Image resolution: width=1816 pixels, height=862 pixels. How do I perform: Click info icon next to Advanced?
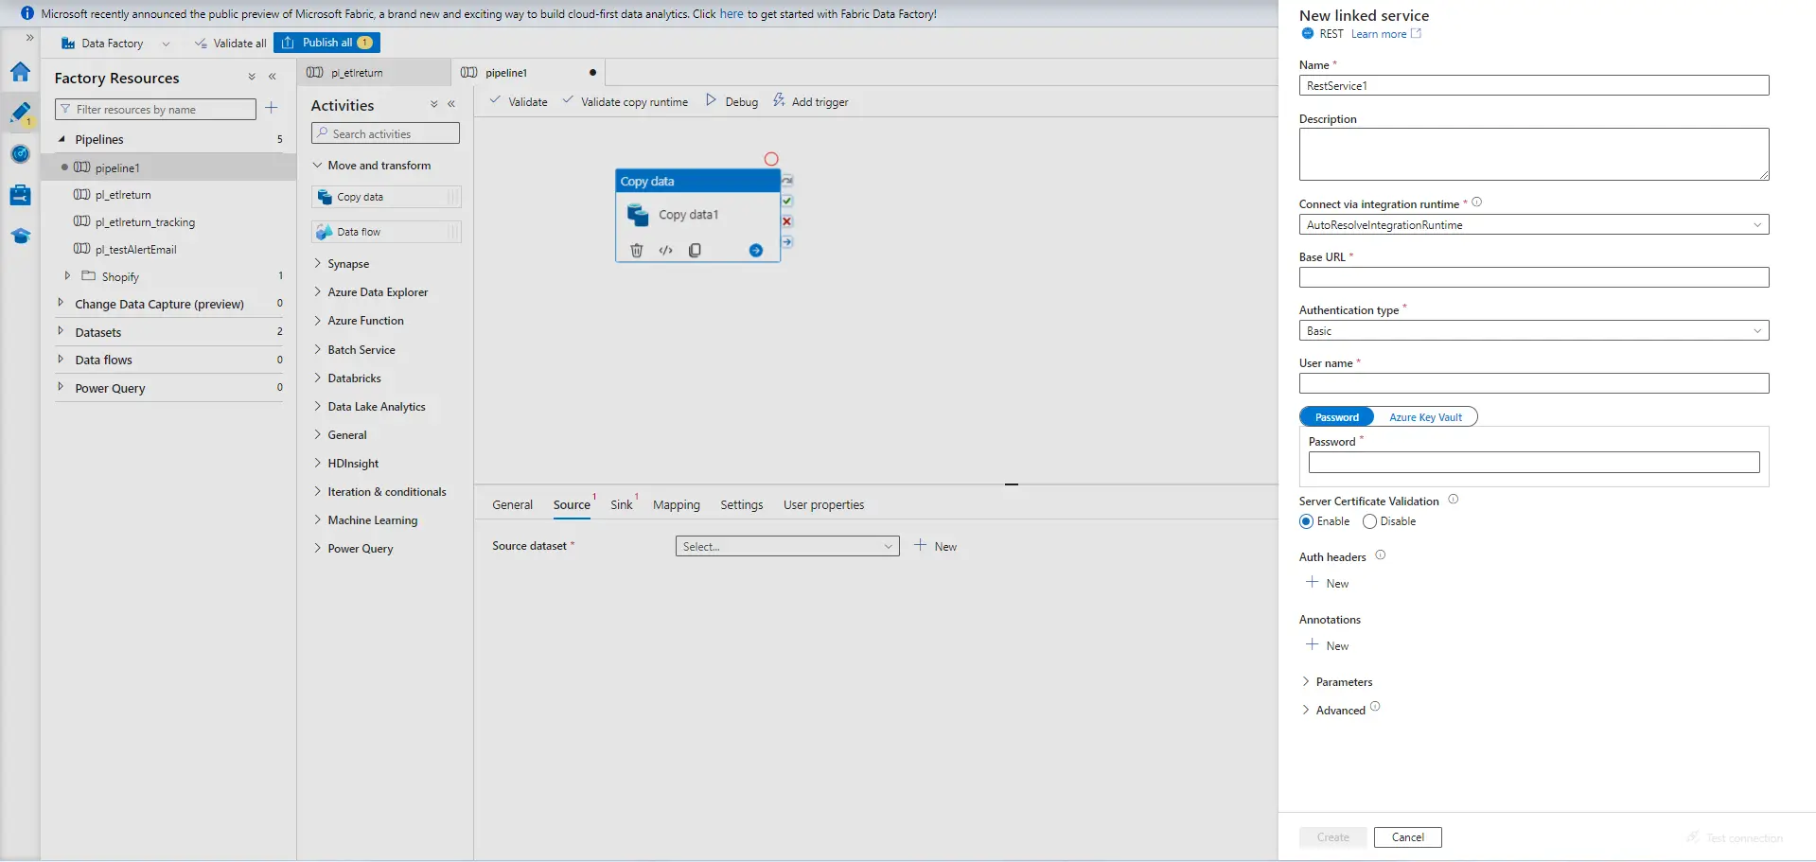coord(1375,707)
